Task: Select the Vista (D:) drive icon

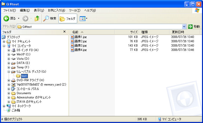Action: (x=13, y=59)
